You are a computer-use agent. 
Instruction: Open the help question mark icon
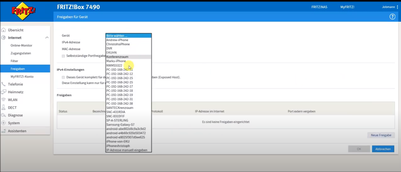coord(392,17)
